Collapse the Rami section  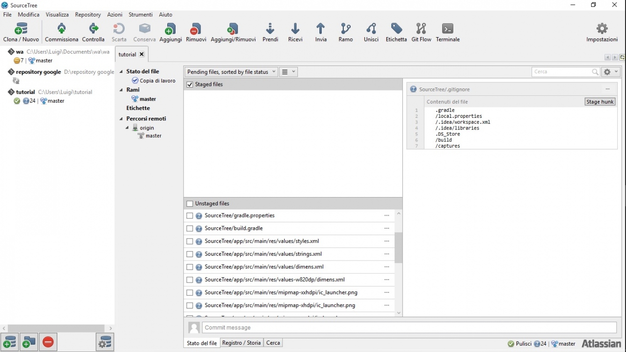point(121,90)
